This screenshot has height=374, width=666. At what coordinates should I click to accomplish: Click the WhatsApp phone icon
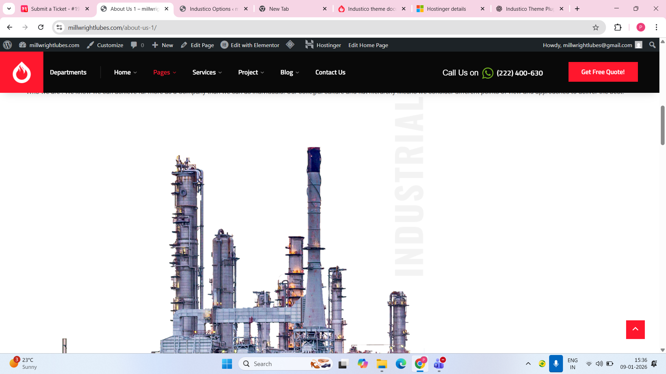(x=487, y=73)
